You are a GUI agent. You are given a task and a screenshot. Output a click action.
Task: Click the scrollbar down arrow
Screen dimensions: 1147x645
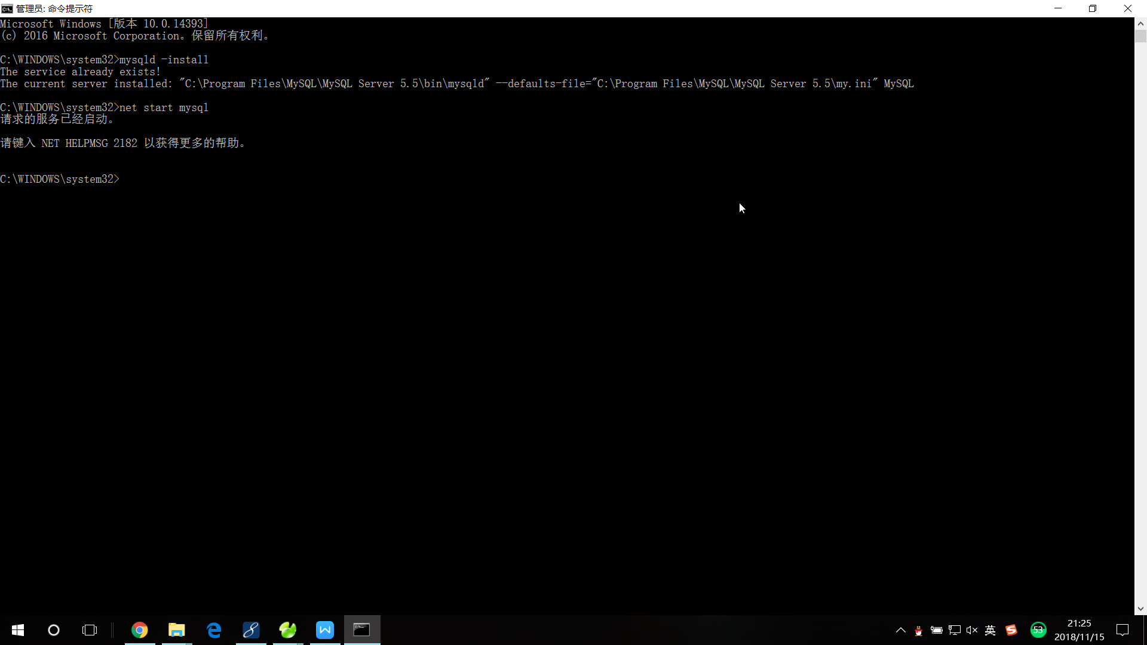(x=1140, y=609)
